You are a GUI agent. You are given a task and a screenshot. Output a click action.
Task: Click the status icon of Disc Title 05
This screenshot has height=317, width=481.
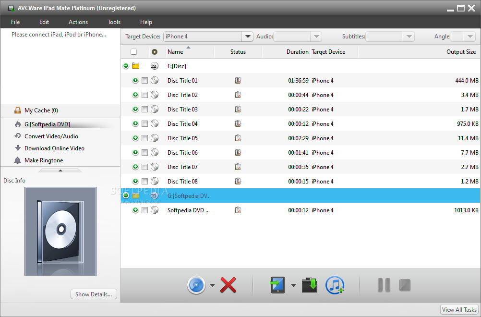pyautogui.click(x=238, y=138)
